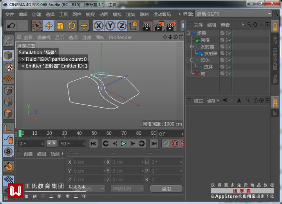Viewport: 282px width, 204px height.
Task: Toggle Z axis lock
Action: (x=122, y=26)
